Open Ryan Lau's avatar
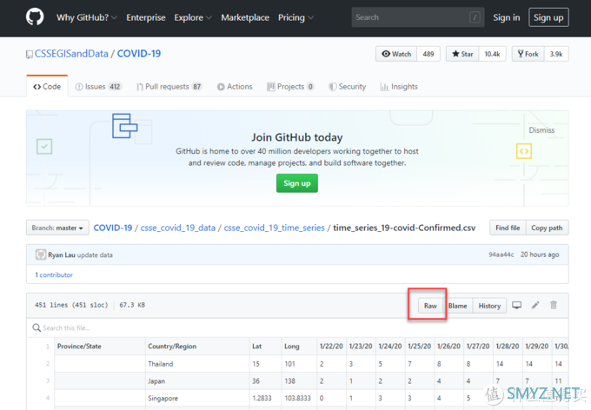 [x=41, y=255]
